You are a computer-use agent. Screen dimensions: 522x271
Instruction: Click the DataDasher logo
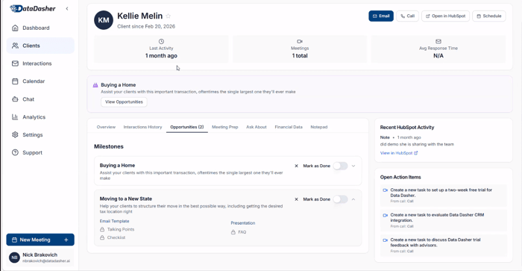tap(33, 8)
